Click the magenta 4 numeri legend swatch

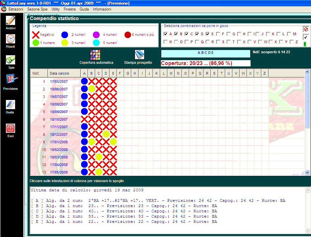96,35
